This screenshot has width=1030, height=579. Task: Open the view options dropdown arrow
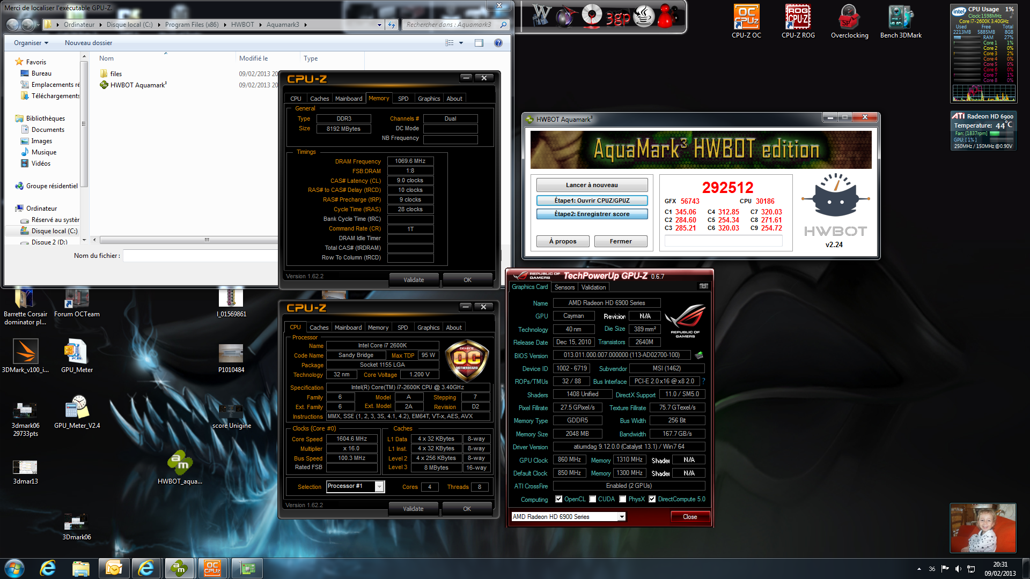click(461, 43)
